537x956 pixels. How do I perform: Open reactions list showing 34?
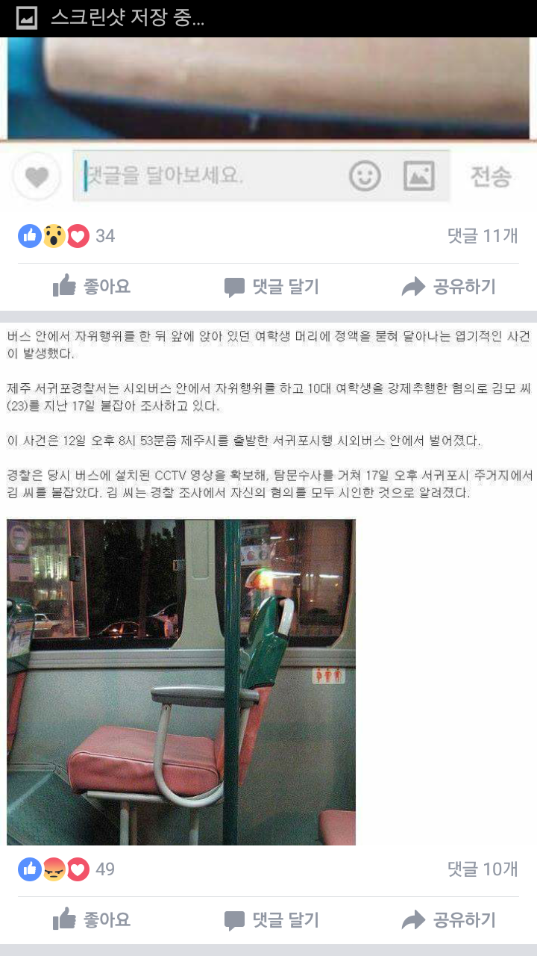point(66,236)
